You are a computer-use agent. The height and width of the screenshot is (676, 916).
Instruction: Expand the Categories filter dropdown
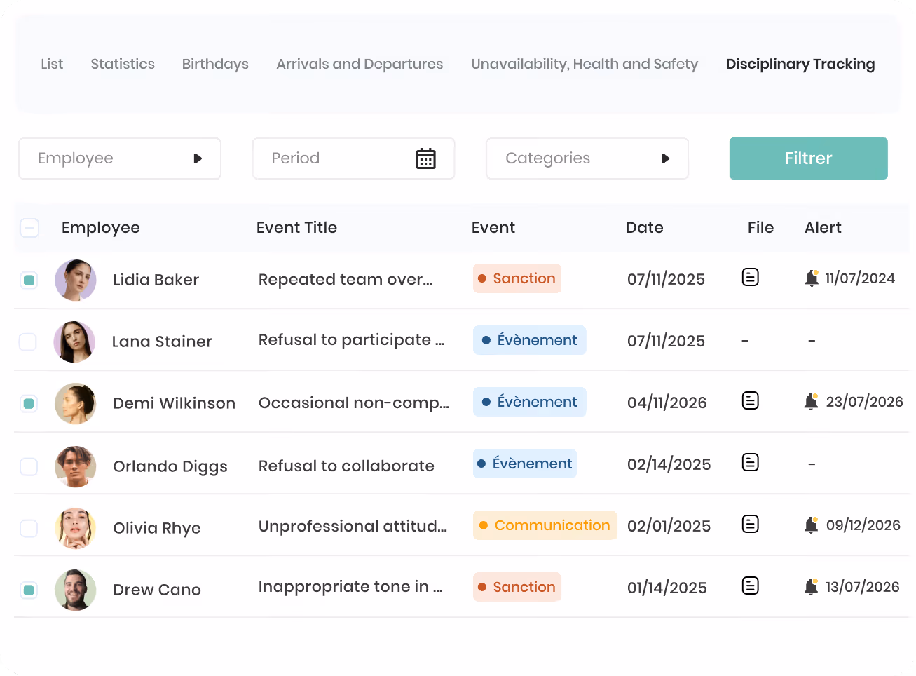coord(587,158)
